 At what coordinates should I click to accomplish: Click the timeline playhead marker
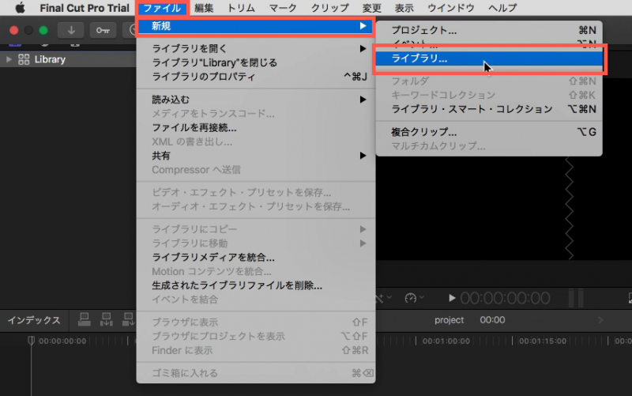[x=31, y=340]
